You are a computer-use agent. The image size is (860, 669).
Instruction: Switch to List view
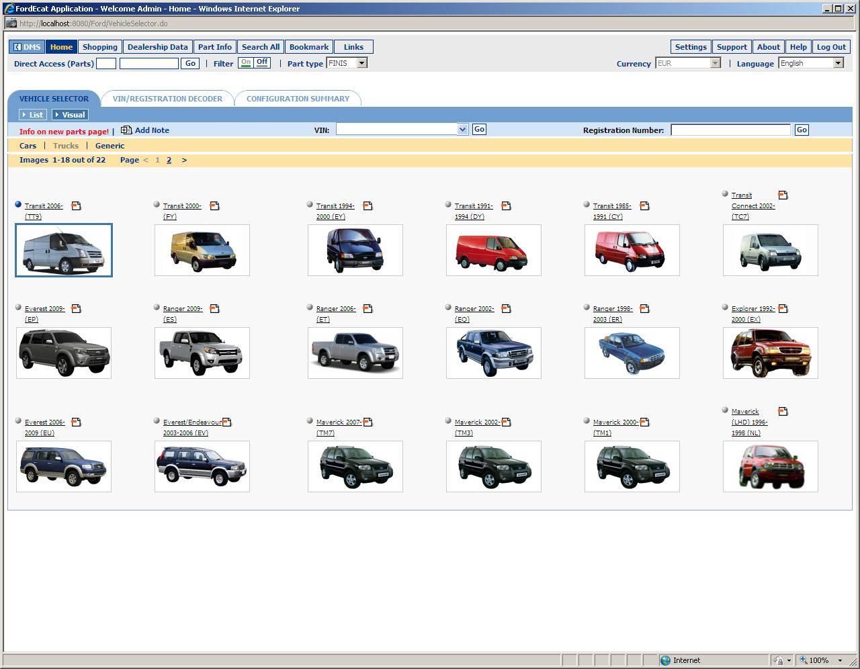33,115
